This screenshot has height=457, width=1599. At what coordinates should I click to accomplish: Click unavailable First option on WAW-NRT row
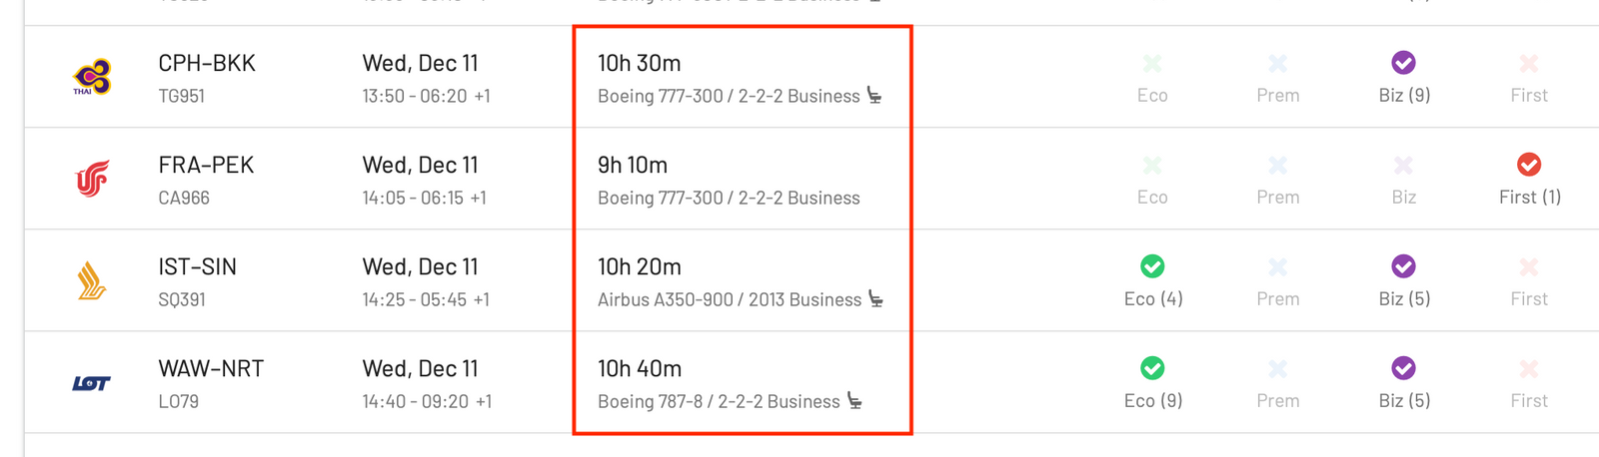1529,383
